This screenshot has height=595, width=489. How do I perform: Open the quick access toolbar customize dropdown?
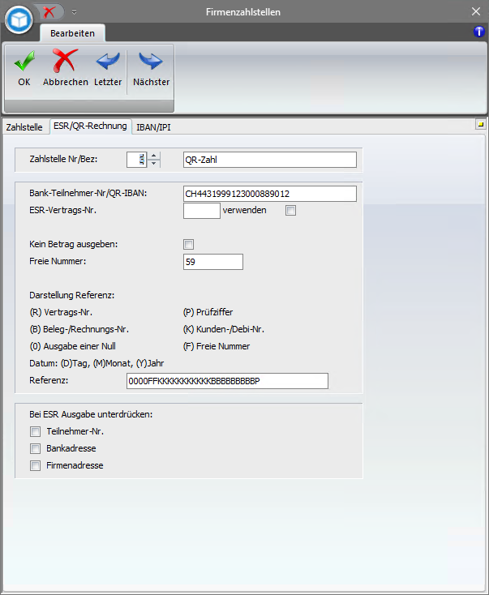coord(74,11)
